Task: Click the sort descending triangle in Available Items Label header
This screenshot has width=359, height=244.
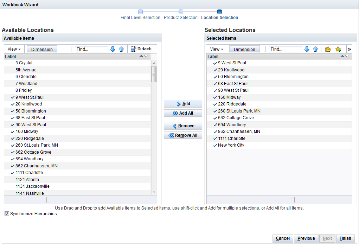Action: [x=146, y=56]
